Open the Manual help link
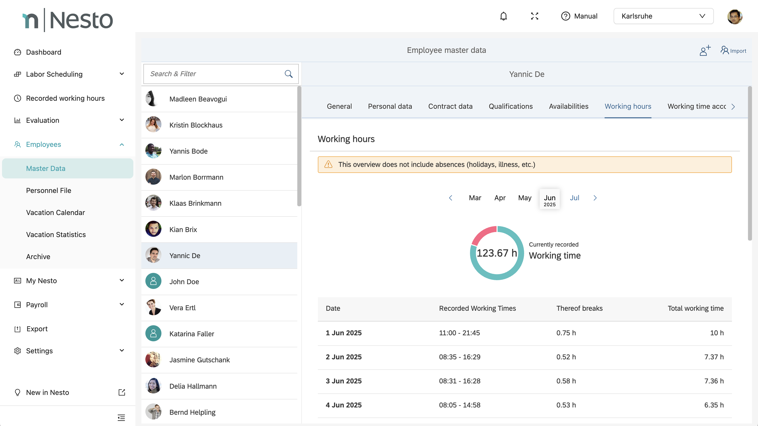Screen dimensions: 758x426 (x=579, y=16)
